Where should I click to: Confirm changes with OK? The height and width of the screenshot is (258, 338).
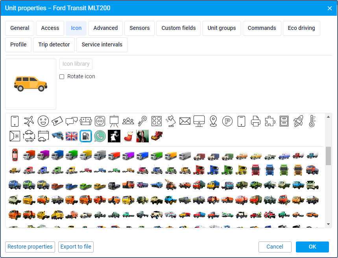312,247
